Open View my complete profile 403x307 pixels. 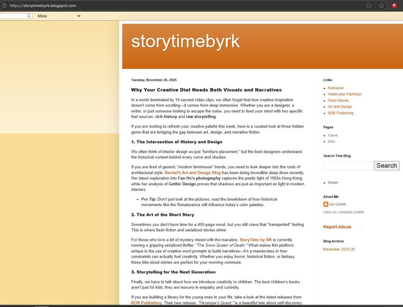click(x=343, y=212)
